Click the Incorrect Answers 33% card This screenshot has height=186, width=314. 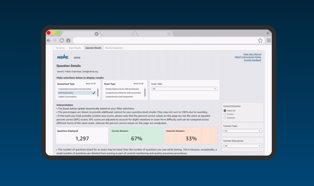click(x=191, y=136)
